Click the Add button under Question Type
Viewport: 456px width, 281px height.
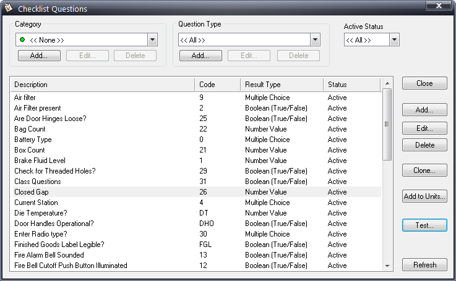(x=200, y=56)
